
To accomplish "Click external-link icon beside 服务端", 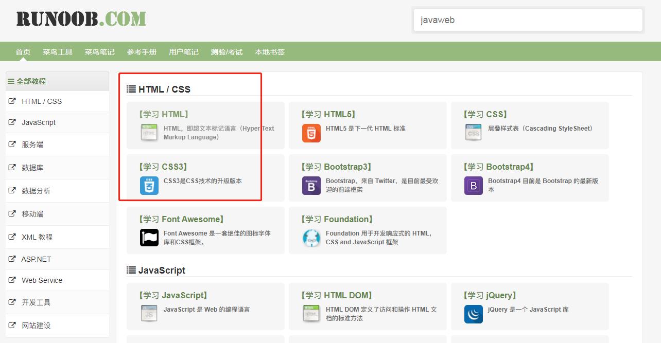I will tap(12, 144).
